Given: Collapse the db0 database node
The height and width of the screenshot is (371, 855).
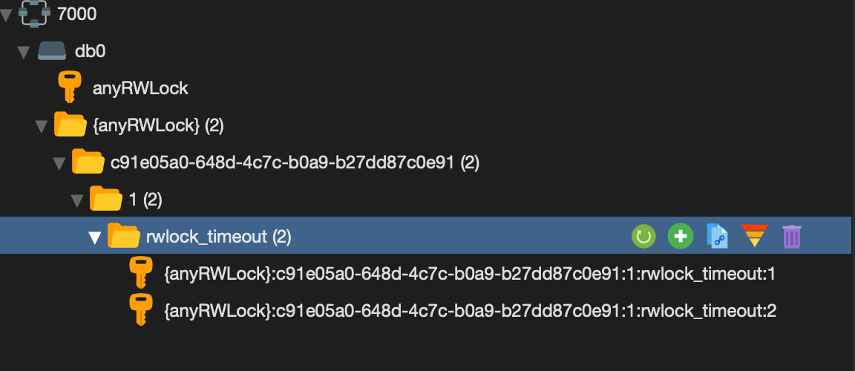Looking at the screenshot, I should (x=23, y=52).
